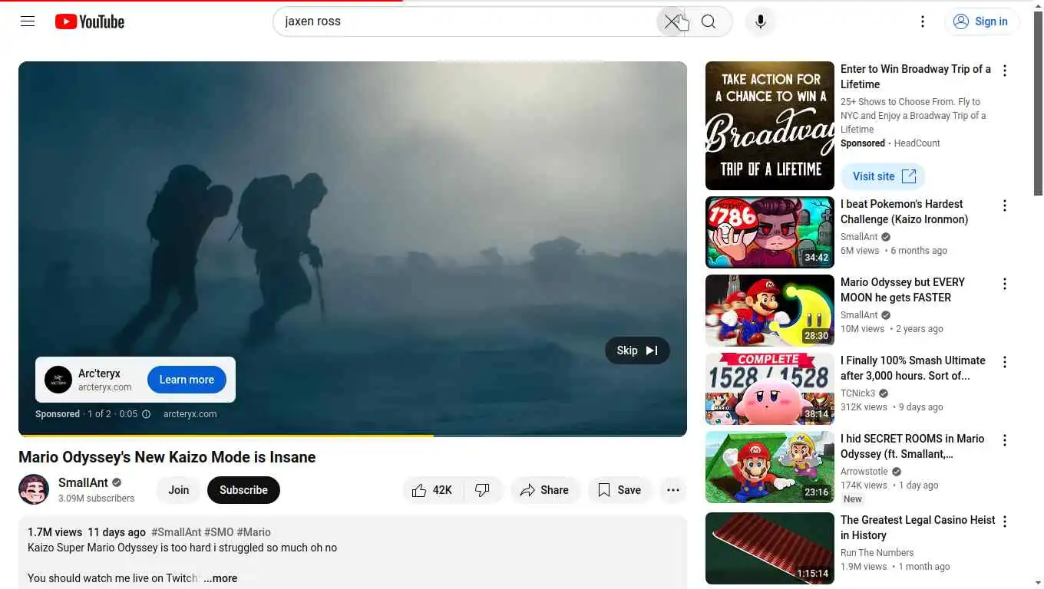This screenshot has width=1044, height=589.
Task: Play Greatest Legal Casino Heist thumbnail
Action: coord(770,548)
